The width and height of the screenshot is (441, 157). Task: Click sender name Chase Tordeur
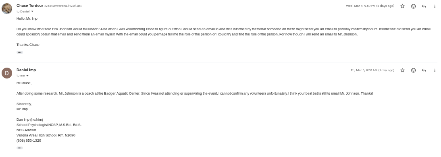pyautogui.click(x=30, y=6)
